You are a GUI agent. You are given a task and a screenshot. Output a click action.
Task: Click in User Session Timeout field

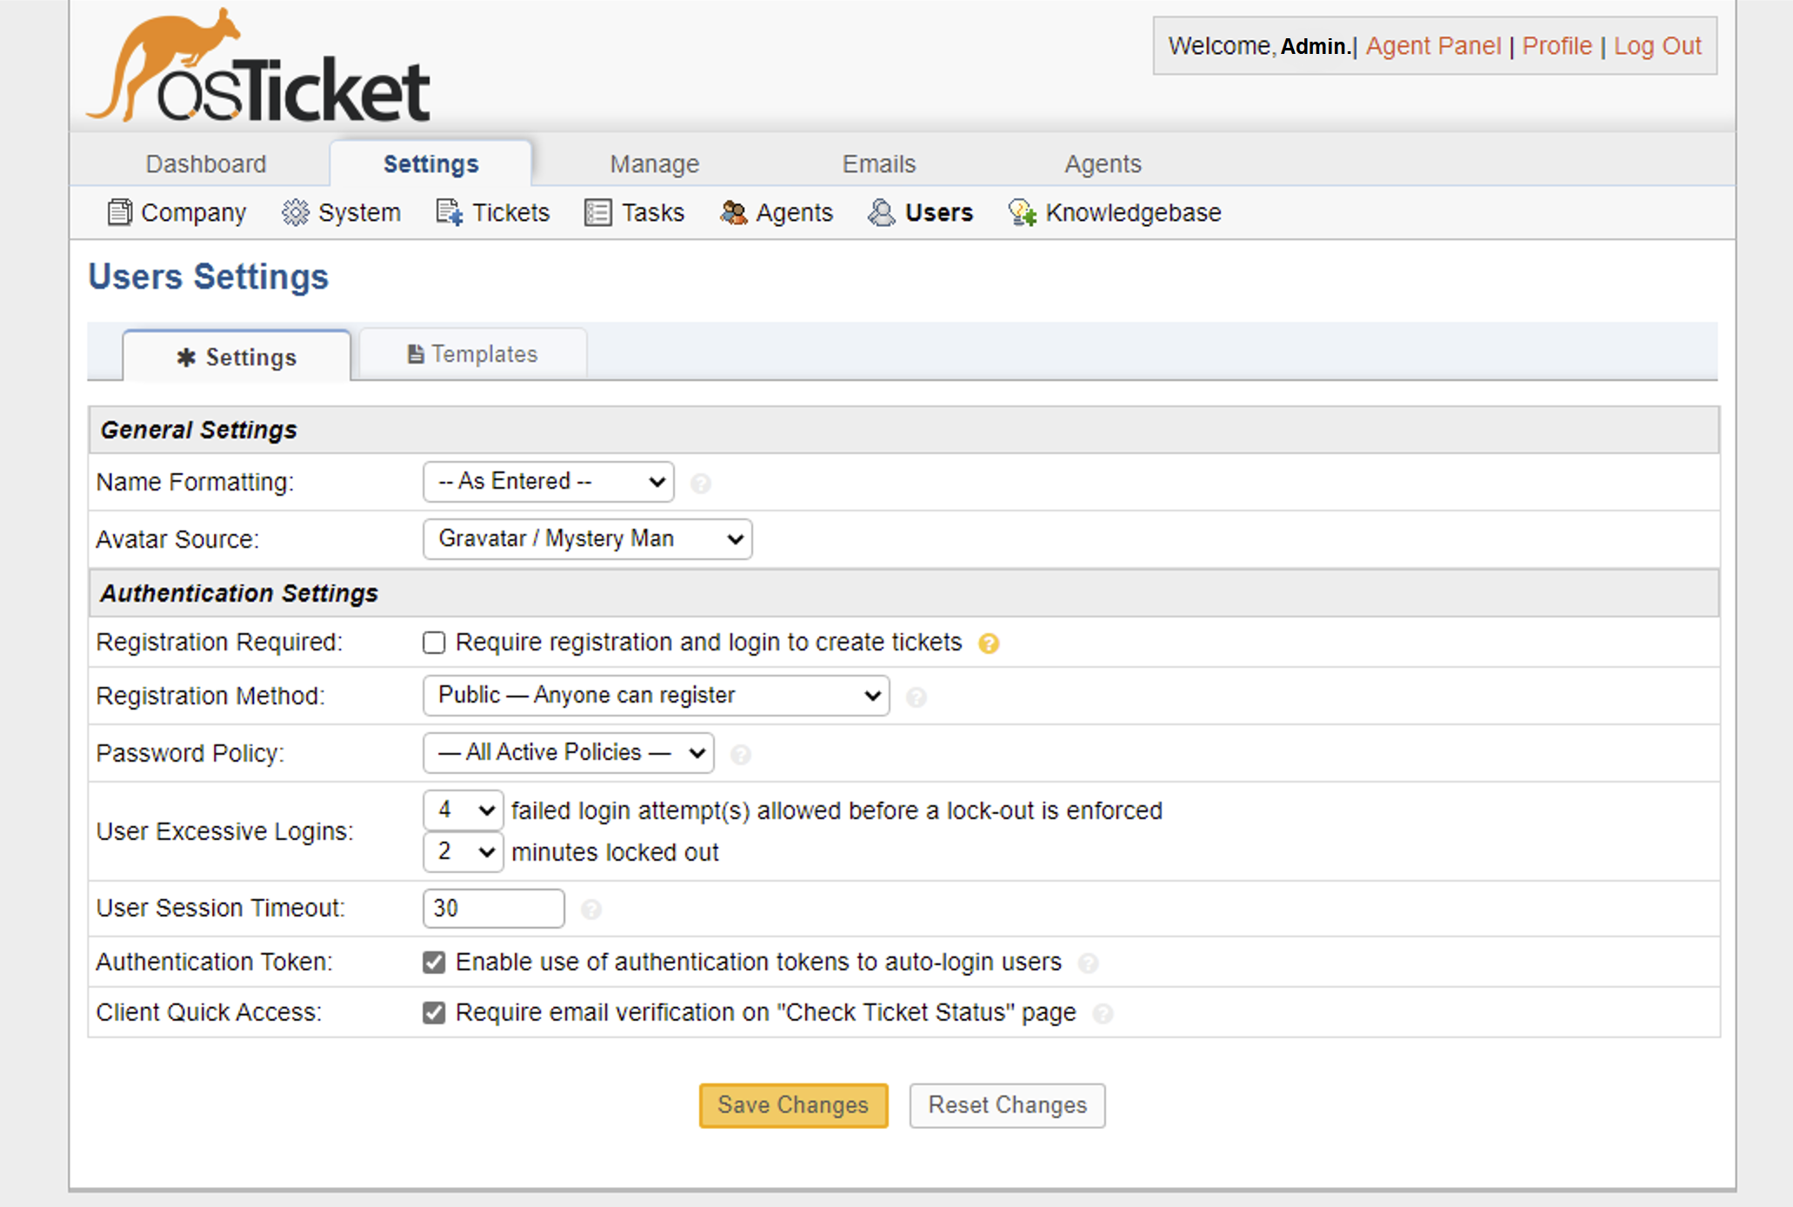tap(493, 908)
